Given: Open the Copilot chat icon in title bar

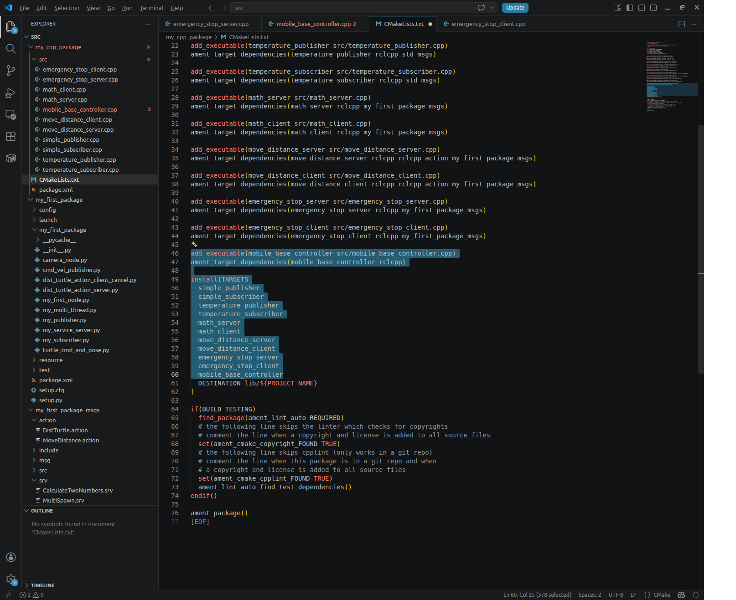Looking at the screenshot, I should [x=481, y=8].
